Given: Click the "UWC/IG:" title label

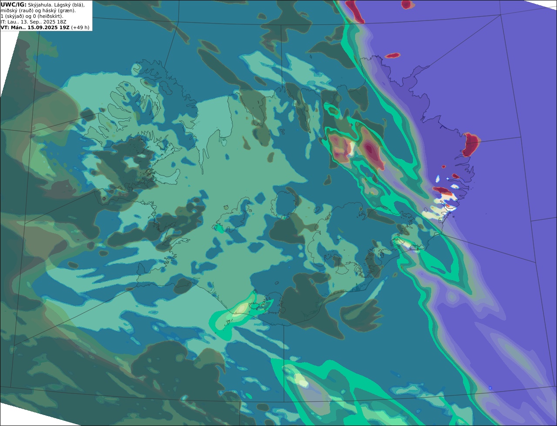Looking at the screenshot, I should pos(13,4).
